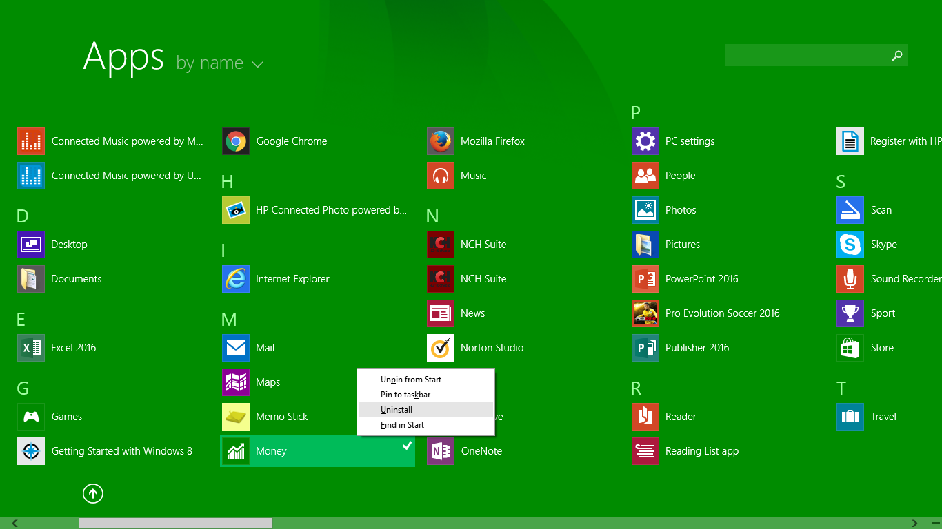The image size is (942, 529).
Task: Click the scrollbar left arrow
Action: 14,523
